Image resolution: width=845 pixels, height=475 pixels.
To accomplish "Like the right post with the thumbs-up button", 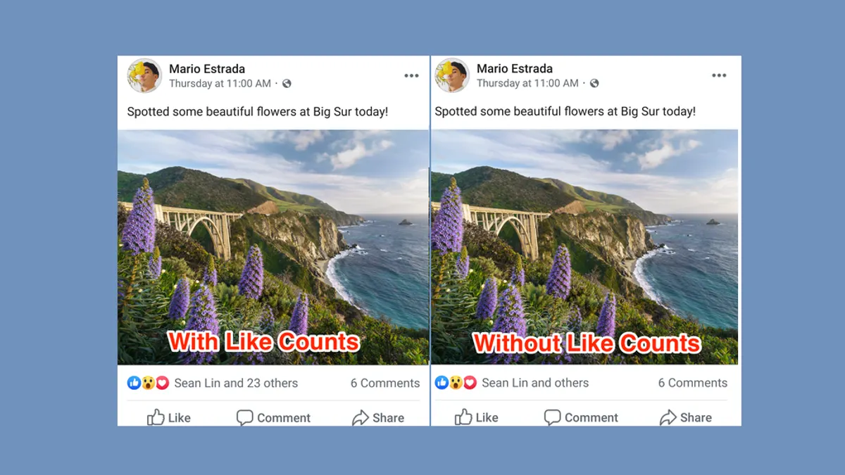I will pos(477,417).
